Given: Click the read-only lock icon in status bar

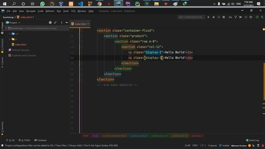Looking at the screenshot, I should coord(253,145).
